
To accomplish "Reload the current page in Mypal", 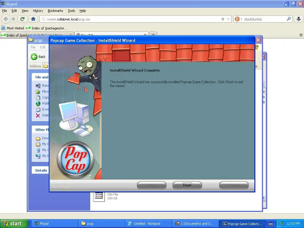I will tap(23, 19).
